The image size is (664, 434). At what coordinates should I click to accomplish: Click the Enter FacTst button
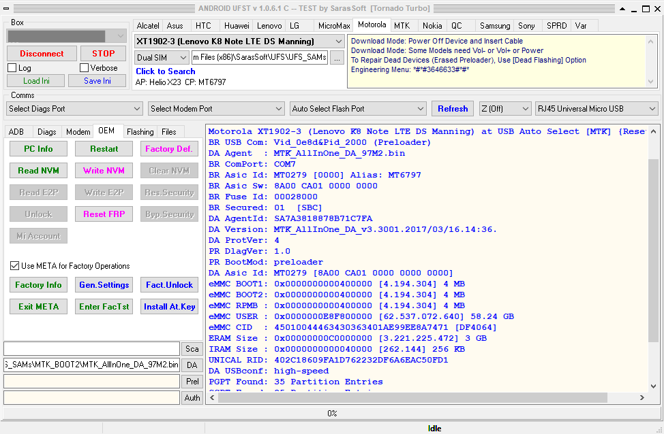[104, 307]
